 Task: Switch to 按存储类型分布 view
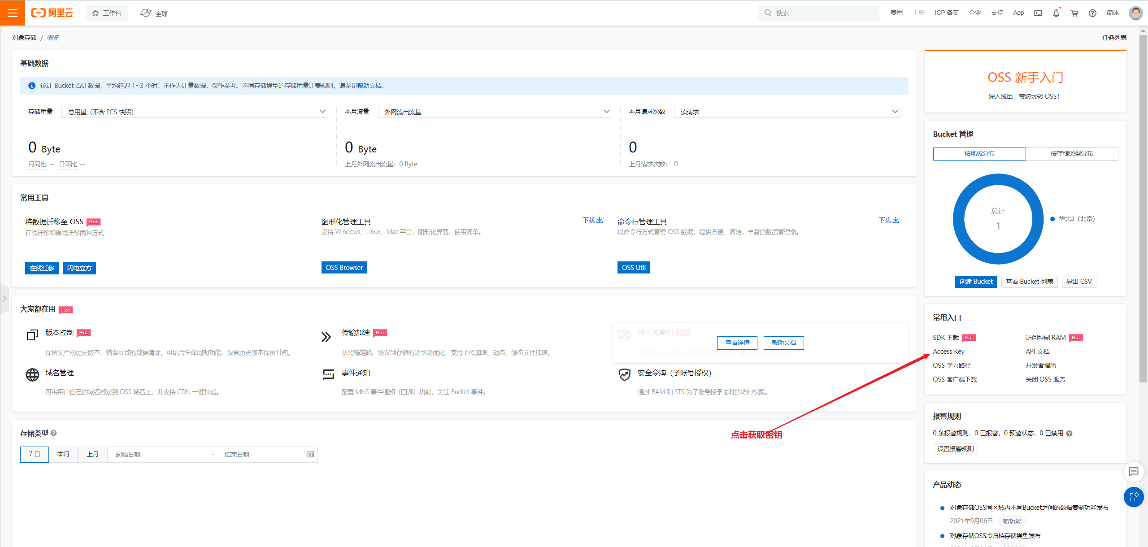(1071, 153)
